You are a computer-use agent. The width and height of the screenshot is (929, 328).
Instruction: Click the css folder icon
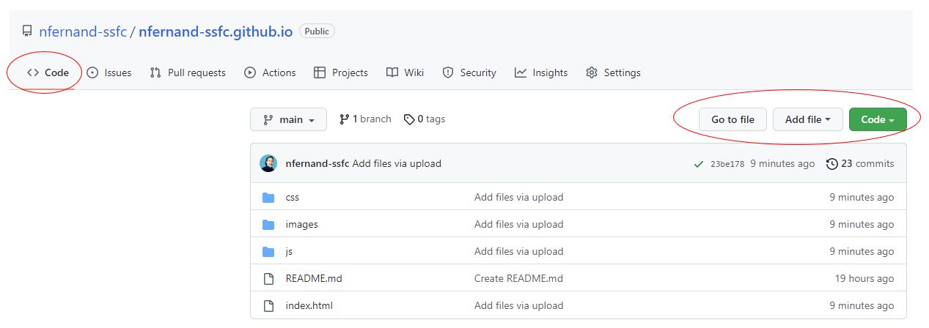pyautogui.click(x=268, y=198)
